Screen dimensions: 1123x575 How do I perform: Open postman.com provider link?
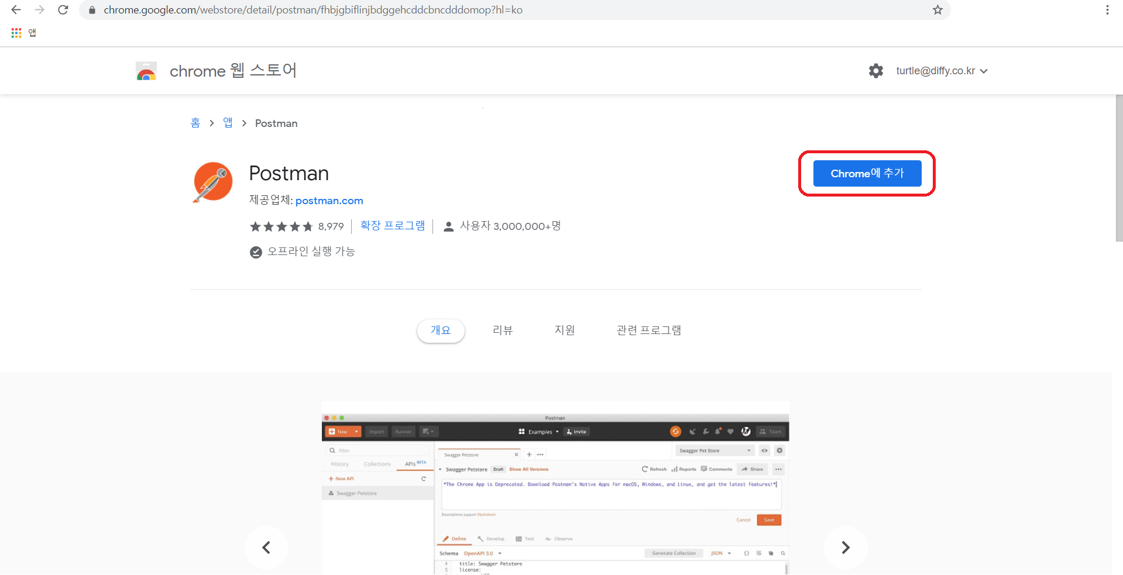(x=329, y=201)
